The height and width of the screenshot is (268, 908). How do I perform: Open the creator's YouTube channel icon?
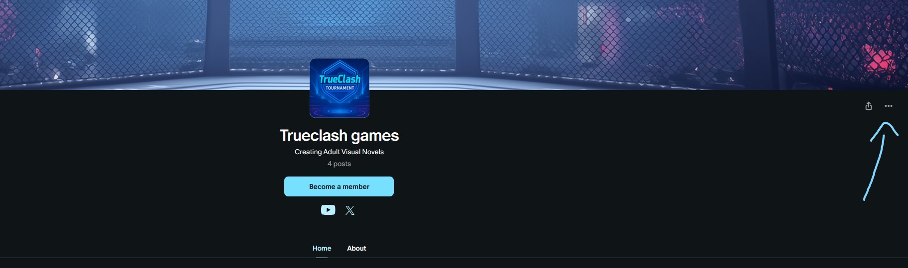click(x=328, y=210)
